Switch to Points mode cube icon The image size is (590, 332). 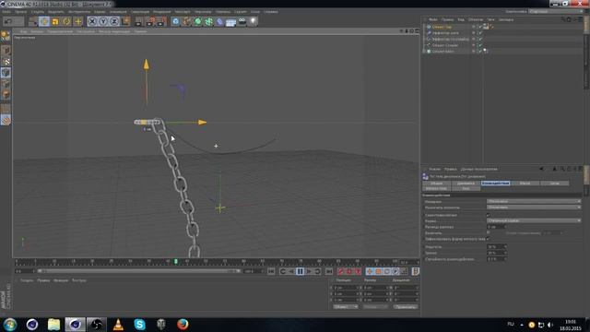[x=6, y=73]
